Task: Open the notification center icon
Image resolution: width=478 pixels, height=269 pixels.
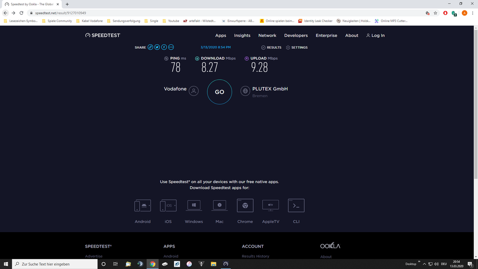Action: pyautogui.click(x=471, y=264)
